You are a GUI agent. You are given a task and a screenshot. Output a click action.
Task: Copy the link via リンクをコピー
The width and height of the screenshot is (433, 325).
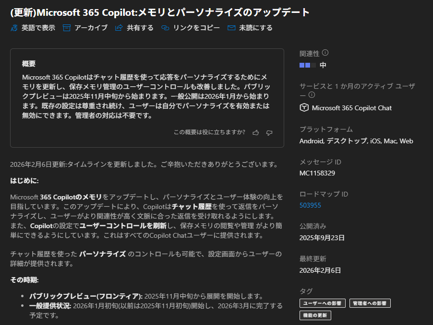tap(166, 28)
